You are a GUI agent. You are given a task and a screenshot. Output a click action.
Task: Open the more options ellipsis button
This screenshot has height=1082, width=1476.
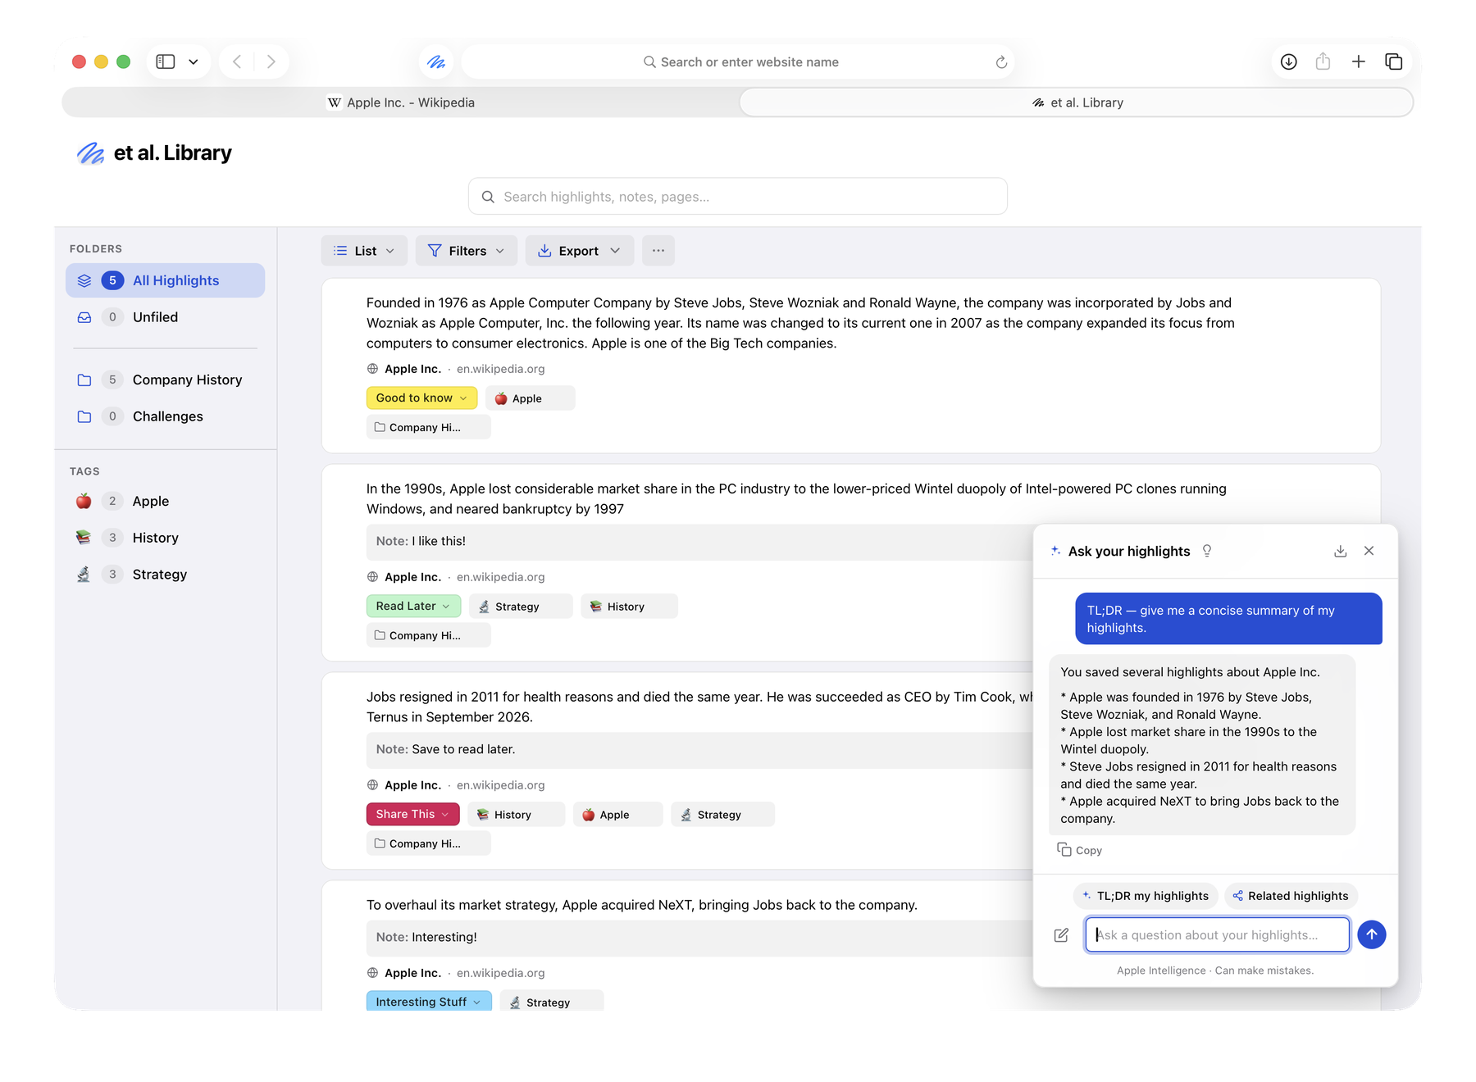(658, 251)
